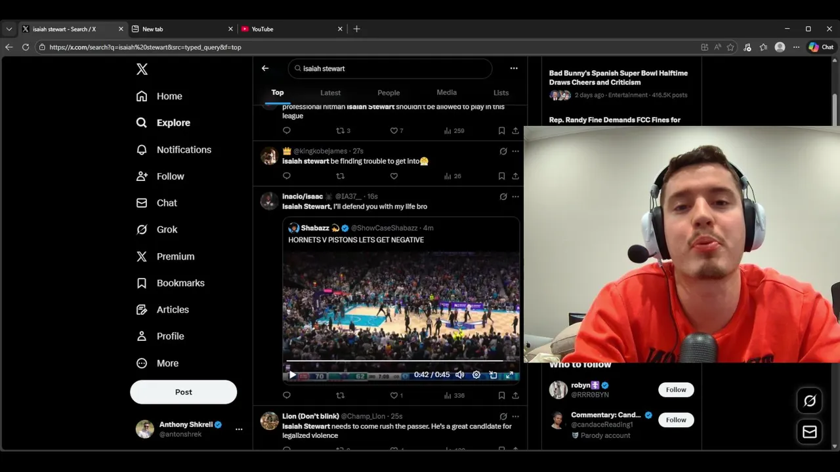The width and height of the screenshot is (840, 472).
Task: Open account menu dots beside Anthony Shkreli
Action: click(x=239, y=429)
